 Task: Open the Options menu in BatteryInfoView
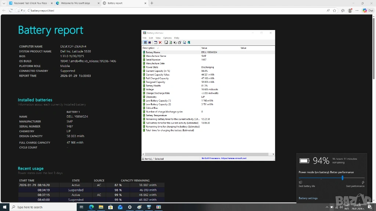167,38
